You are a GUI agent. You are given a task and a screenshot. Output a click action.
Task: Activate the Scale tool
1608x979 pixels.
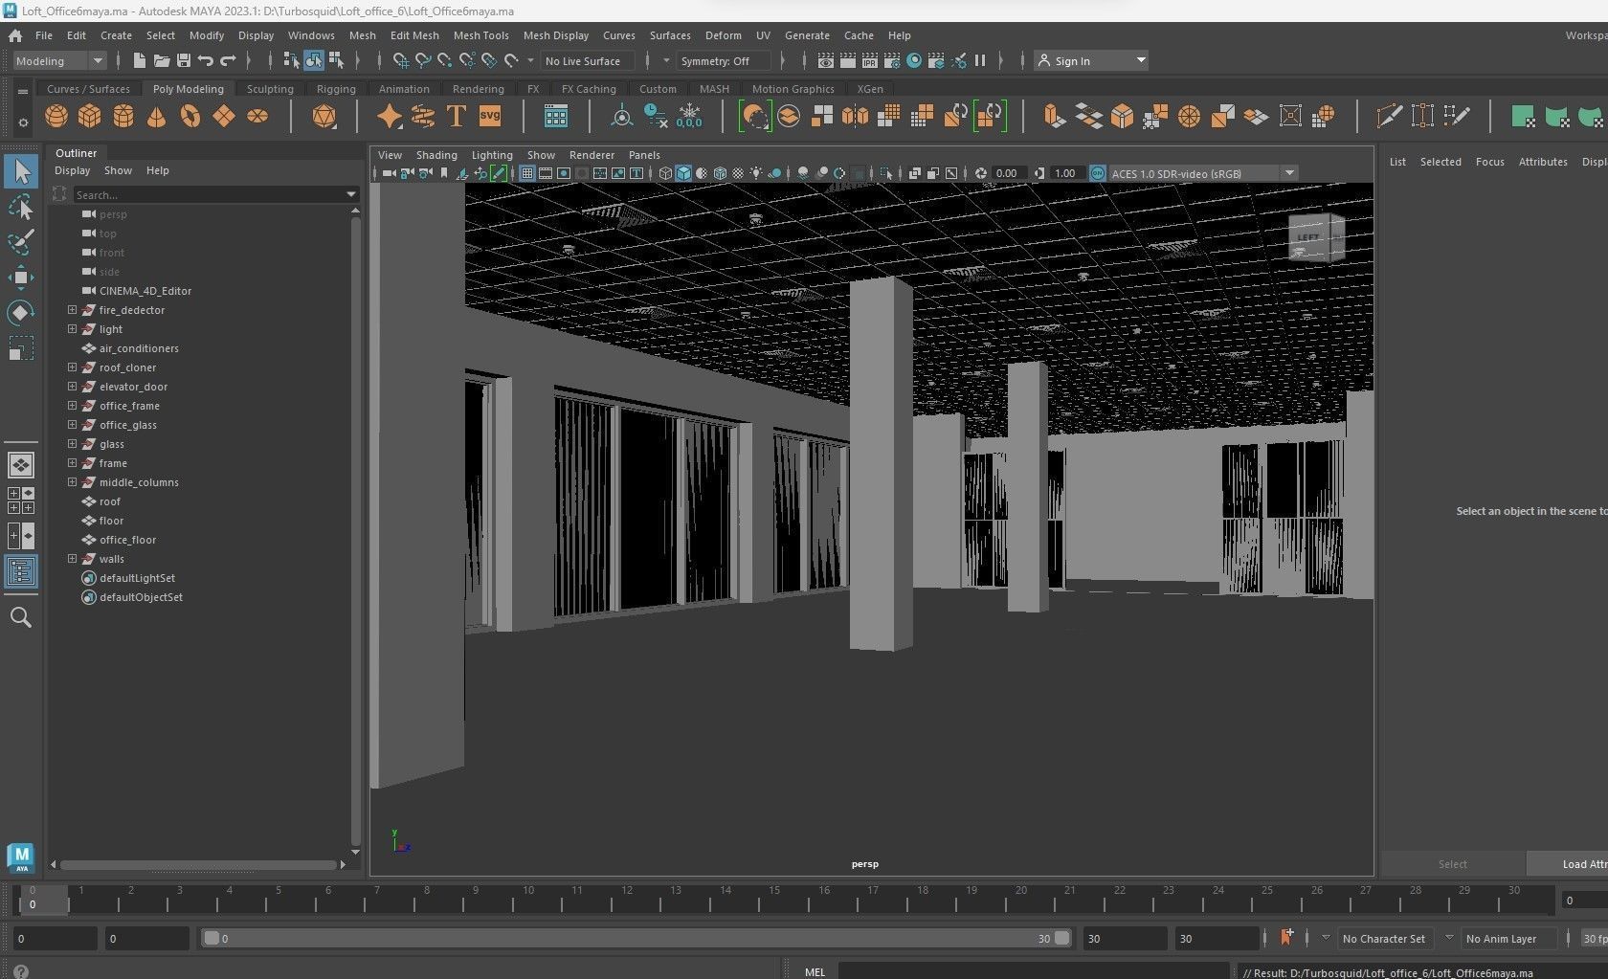point(21,348)
